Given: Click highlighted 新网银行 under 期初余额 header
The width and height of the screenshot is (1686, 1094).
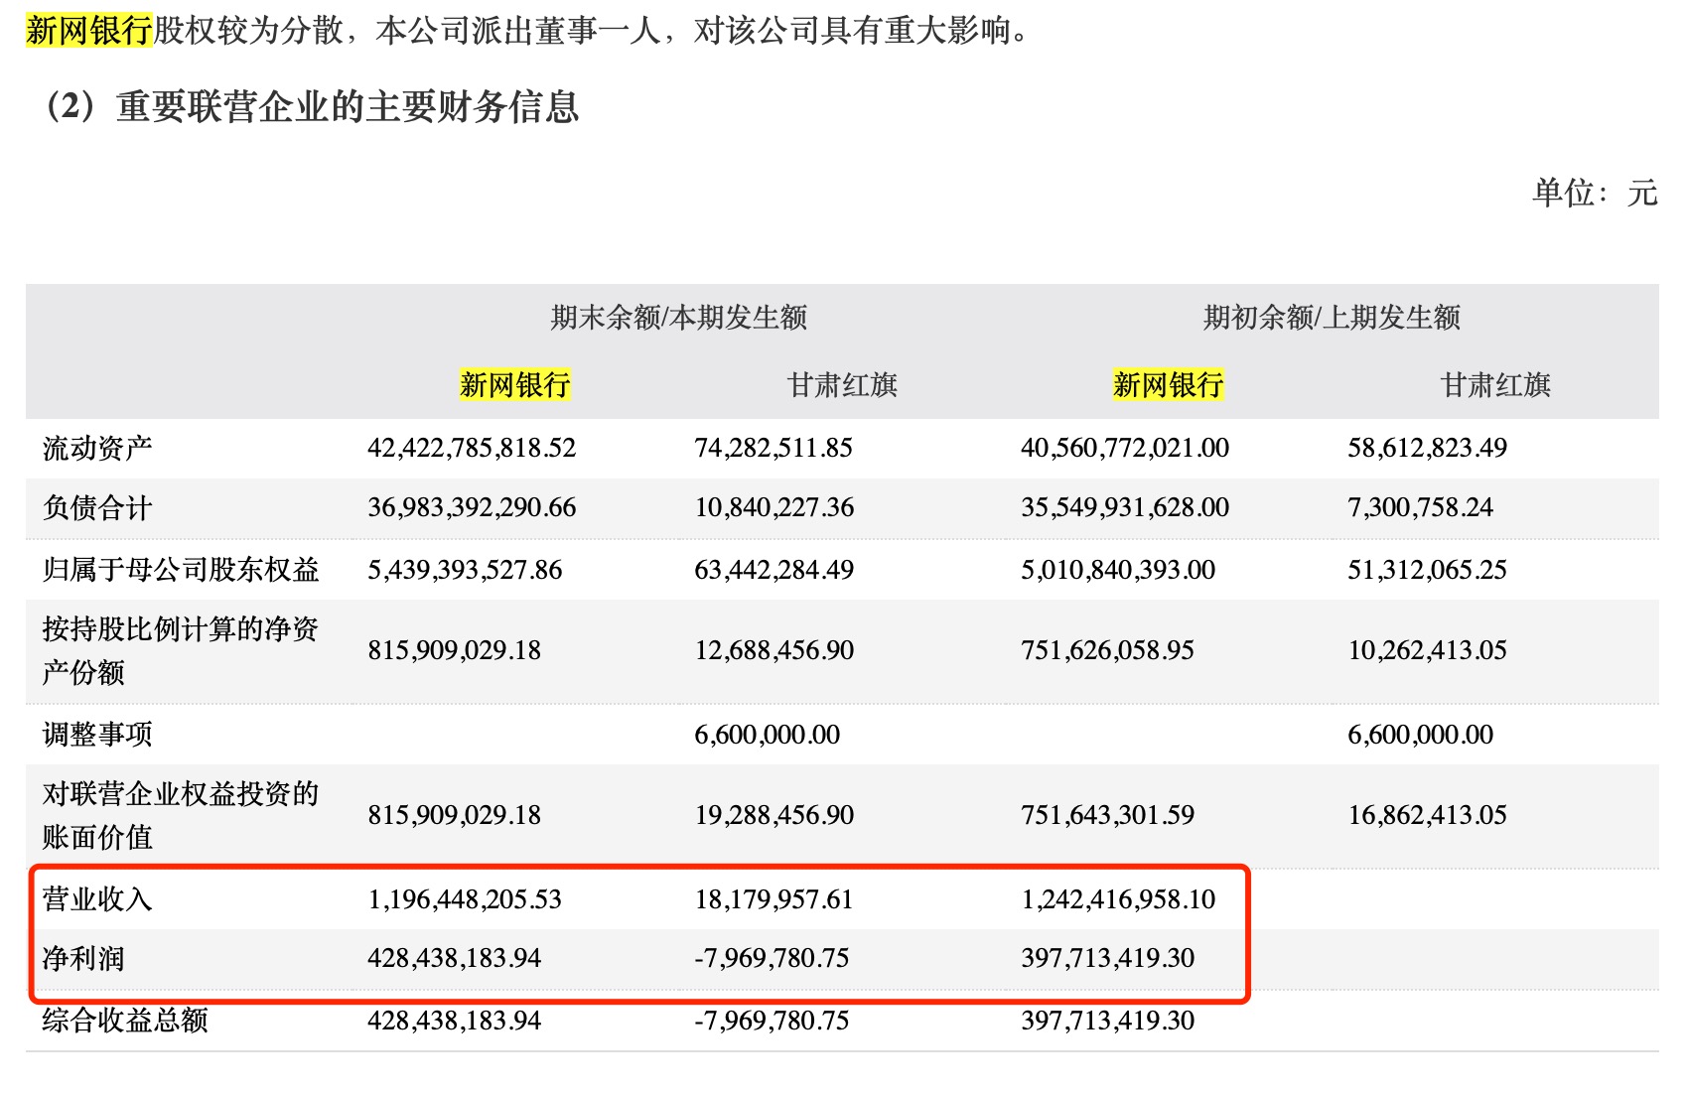Looking at the screenshot, I should [x=1168, y=385].
